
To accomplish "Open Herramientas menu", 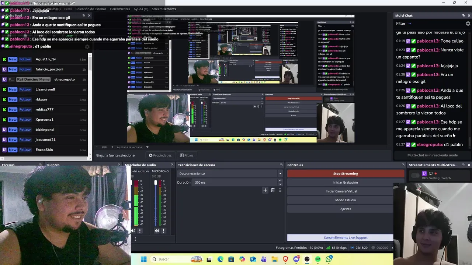I will pyautogui.click(x=120, y=9).
